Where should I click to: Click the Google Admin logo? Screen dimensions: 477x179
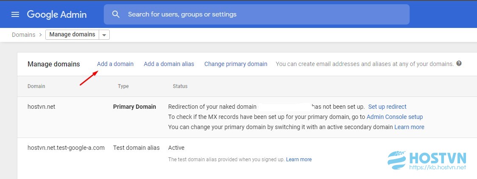[57, 14]
